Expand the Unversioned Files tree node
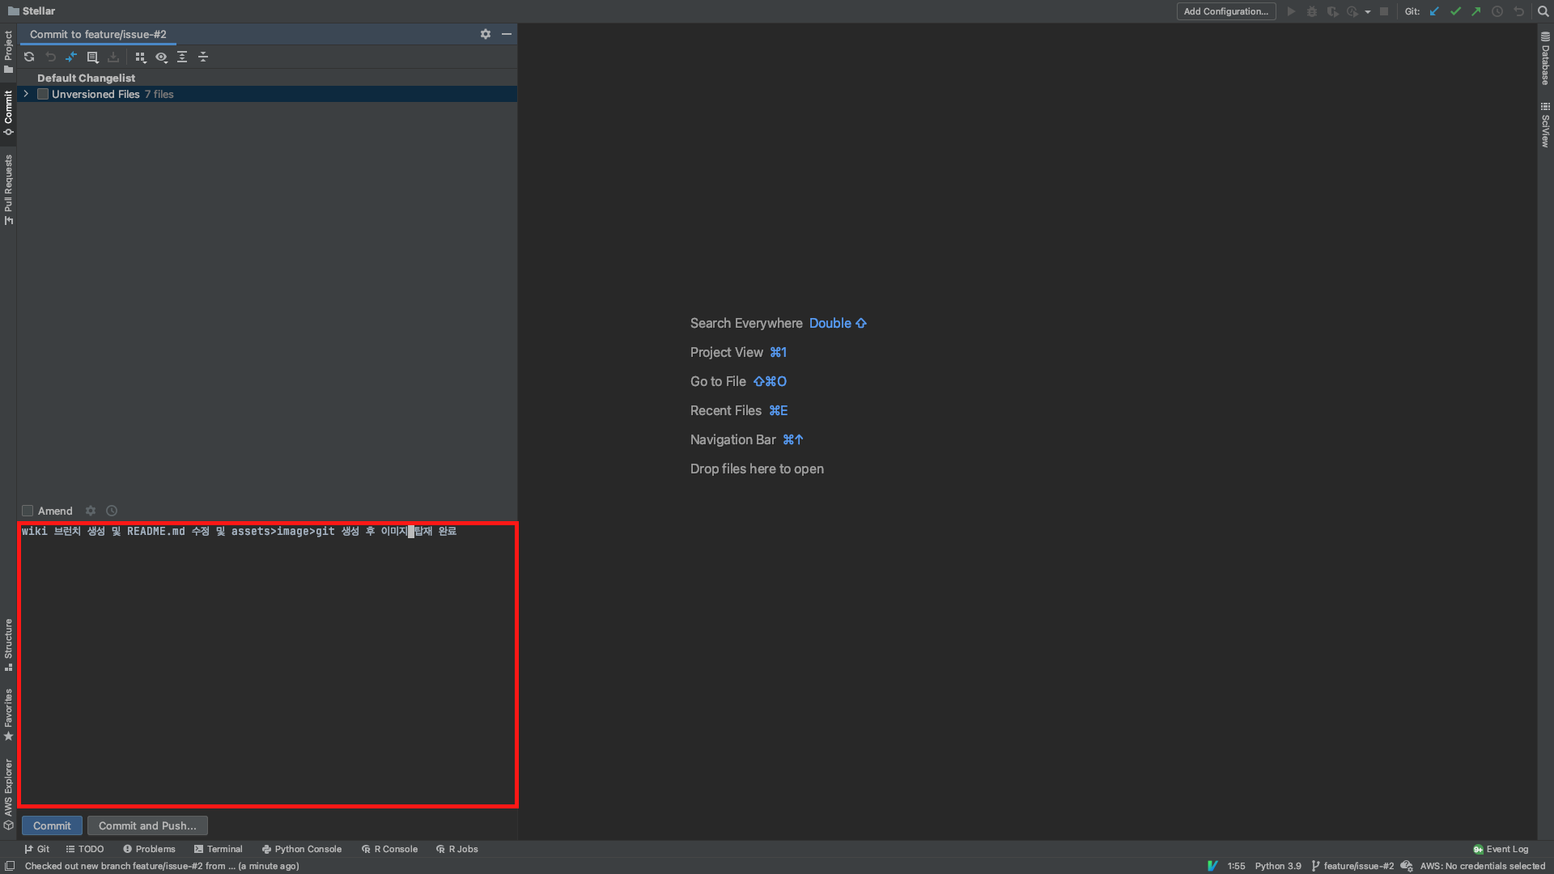The image size is (1554, 874). click(26, 95)
